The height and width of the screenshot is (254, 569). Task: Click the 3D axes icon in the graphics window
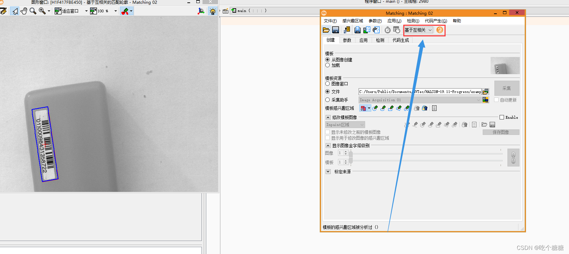click(x=201, y=11)
